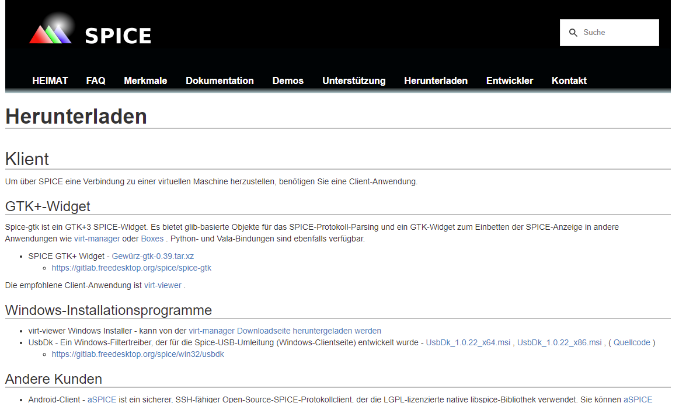The width and height of the screenshot is (679, 403).
Task: Go to the Merkmale page
Action: (x=145, y=81)
